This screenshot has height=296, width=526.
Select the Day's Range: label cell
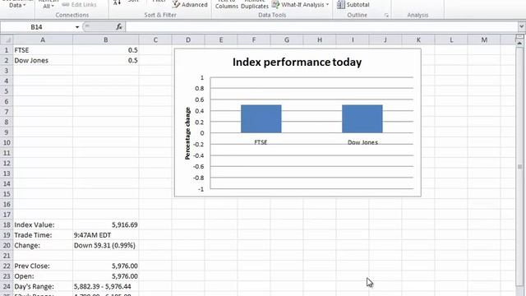pos(43,287)
